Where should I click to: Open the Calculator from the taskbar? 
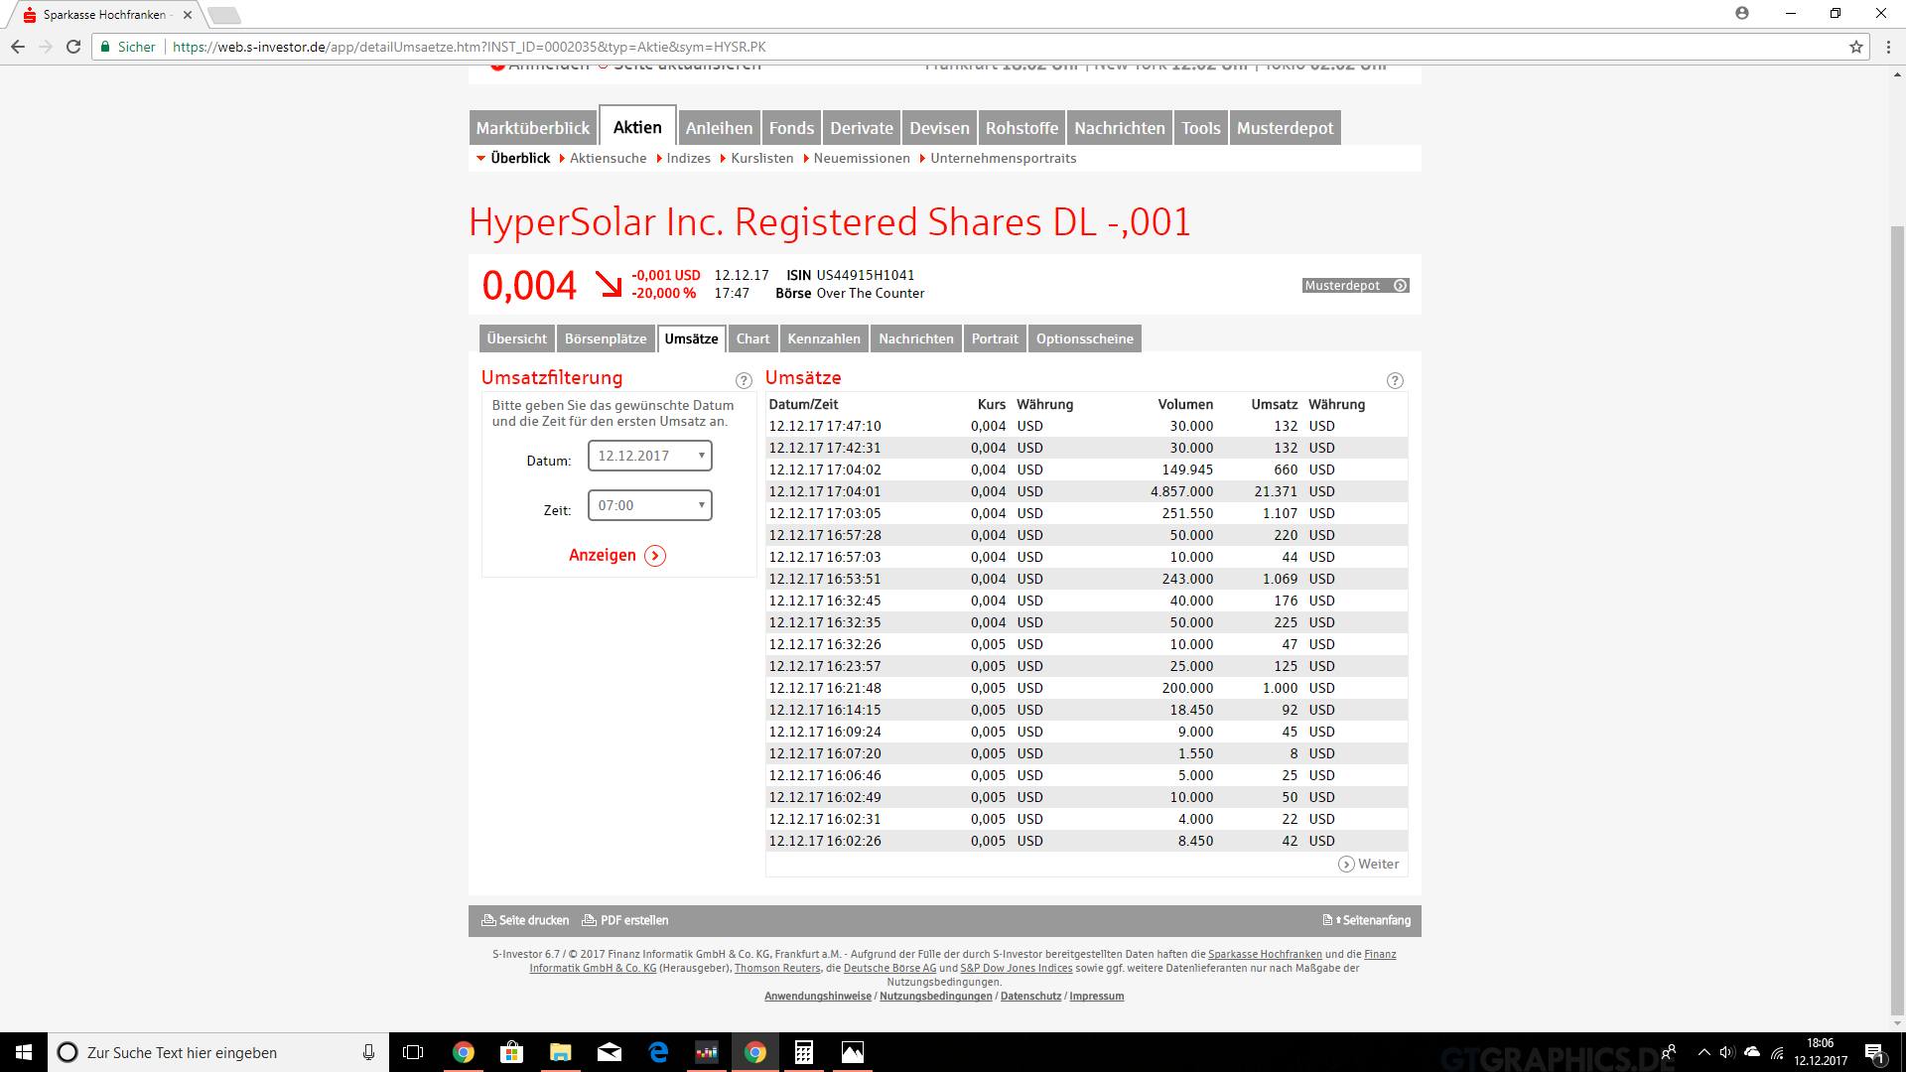(x=804, y=1052)
